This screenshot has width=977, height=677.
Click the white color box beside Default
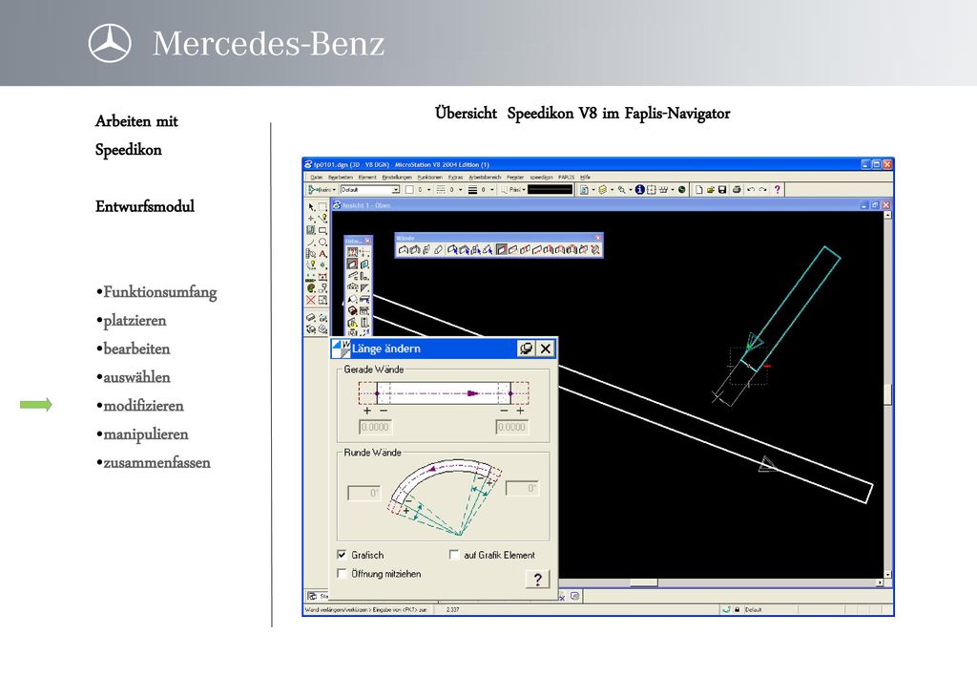coord(409,189)
